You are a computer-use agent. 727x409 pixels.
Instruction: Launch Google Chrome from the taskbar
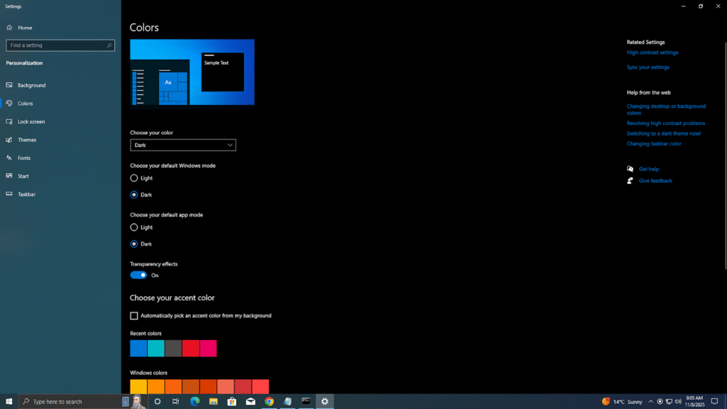[269, 401]
